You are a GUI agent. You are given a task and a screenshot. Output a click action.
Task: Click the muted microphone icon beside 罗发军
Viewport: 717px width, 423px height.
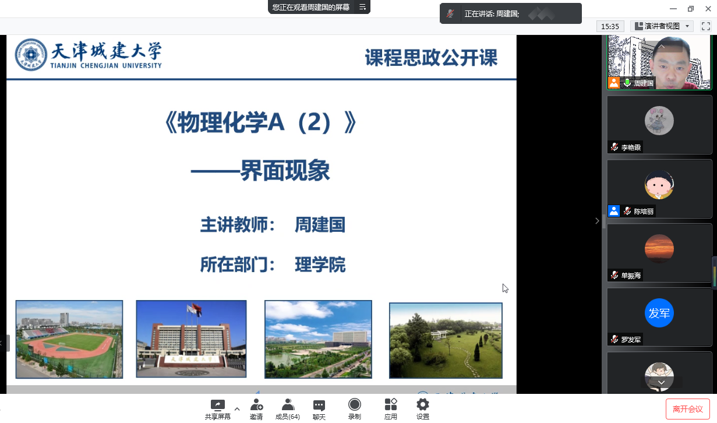coord(614,339)
